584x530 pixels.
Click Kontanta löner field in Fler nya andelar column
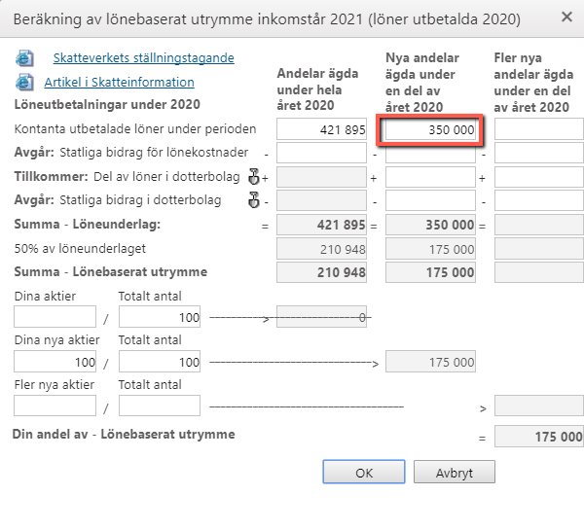[x=539, y=129]
